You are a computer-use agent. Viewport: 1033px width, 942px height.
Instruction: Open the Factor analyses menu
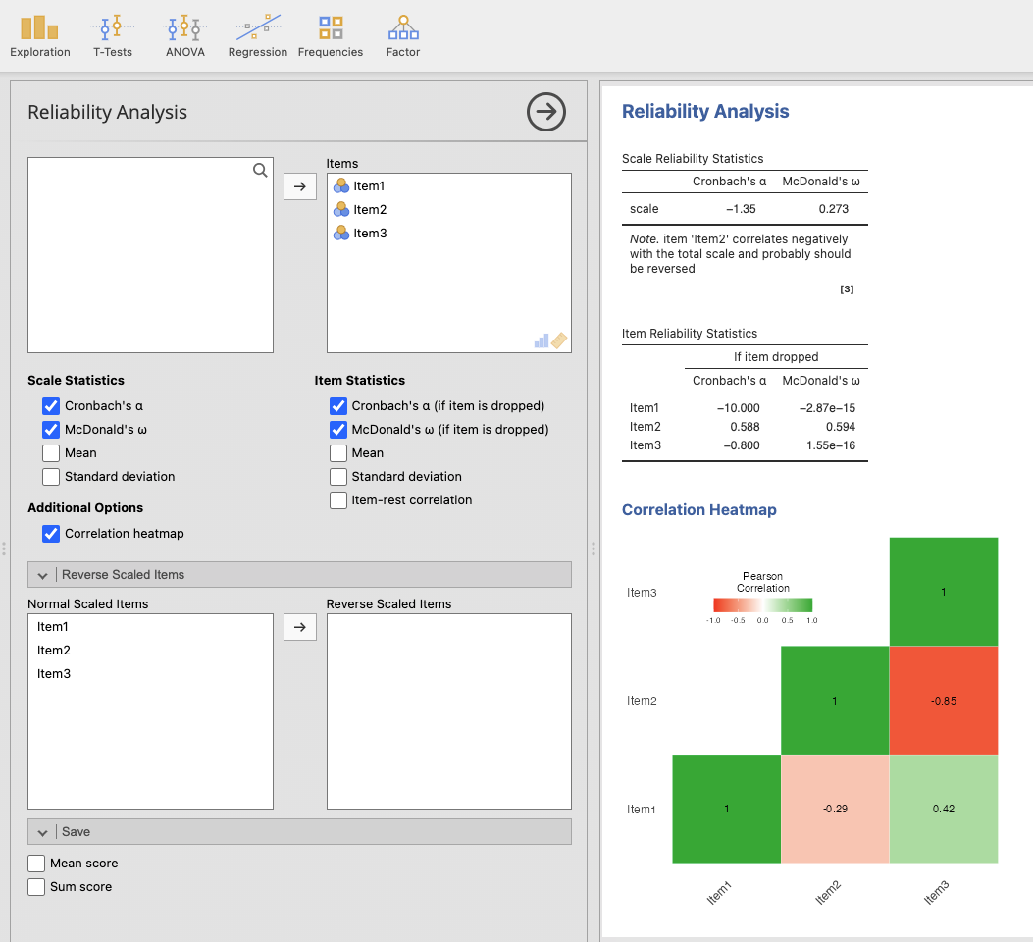403,35
